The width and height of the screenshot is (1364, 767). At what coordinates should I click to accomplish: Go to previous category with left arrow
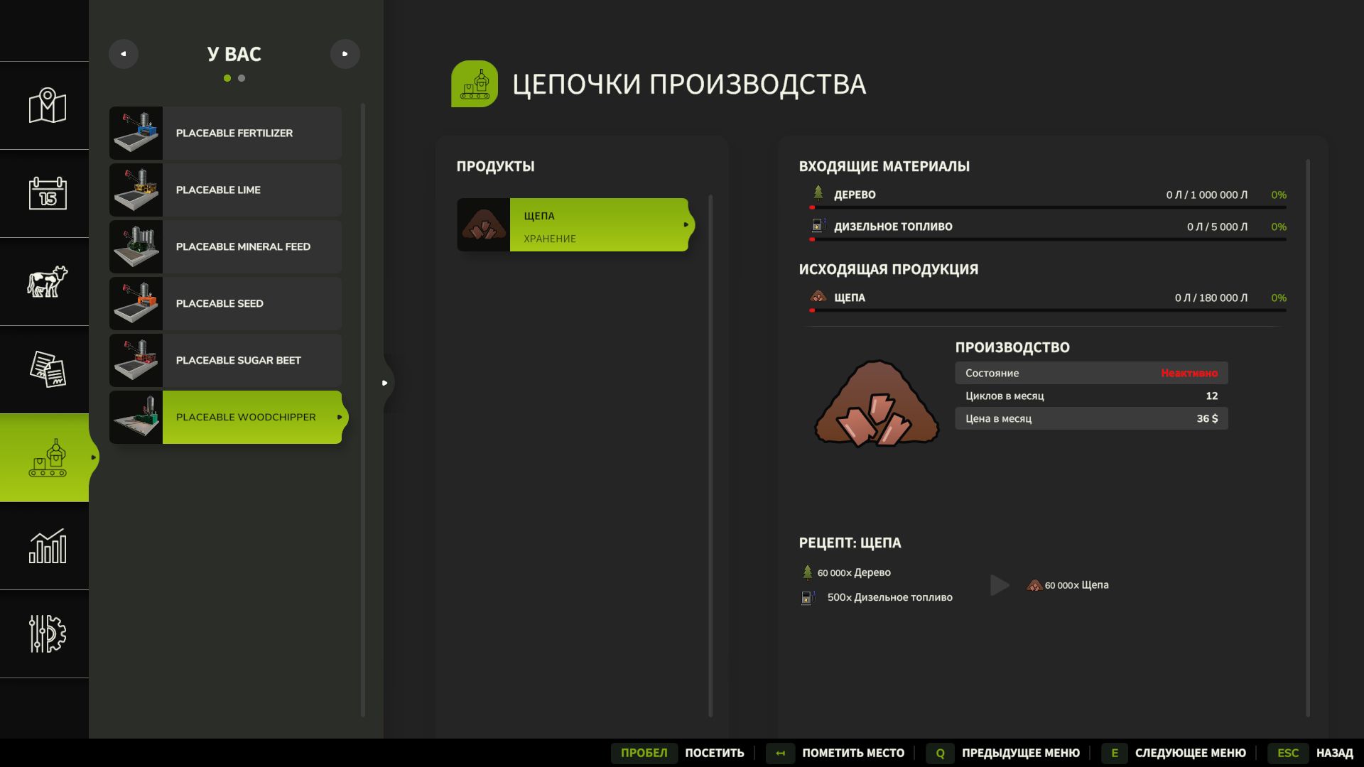pos(124,54)
